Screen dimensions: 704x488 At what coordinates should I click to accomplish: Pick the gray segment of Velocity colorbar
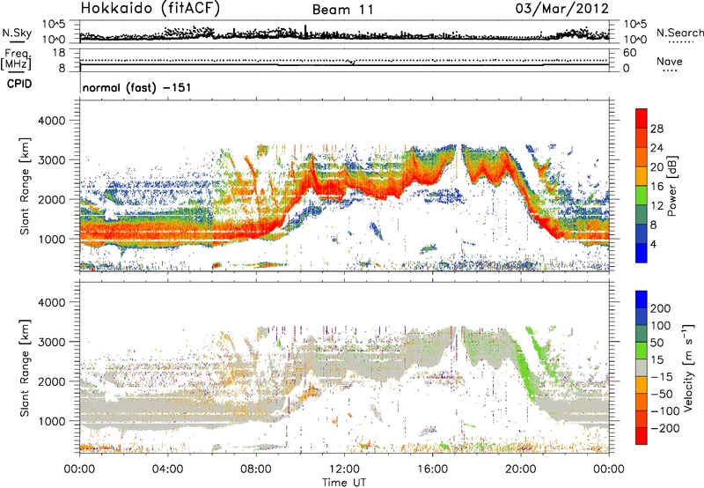(642, 367)
